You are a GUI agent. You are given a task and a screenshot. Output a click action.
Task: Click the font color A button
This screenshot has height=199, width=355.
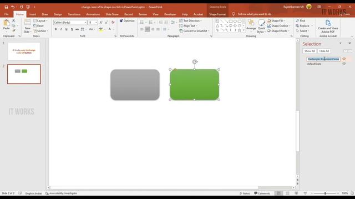[110, 29]
